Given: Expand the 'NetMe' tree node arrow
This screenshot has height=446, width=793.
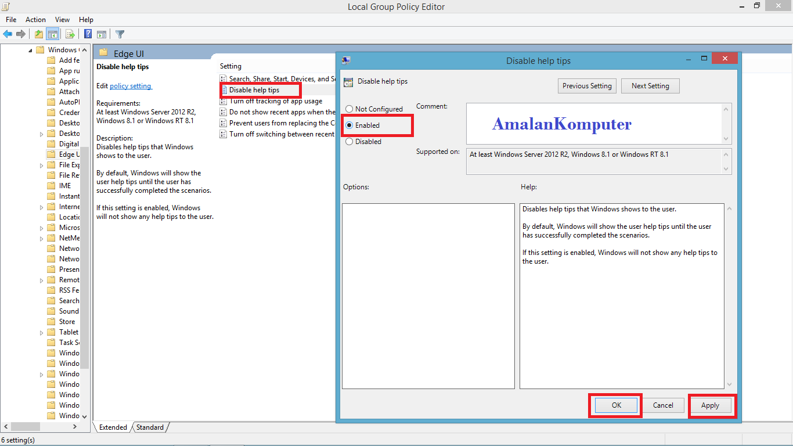Looking at the screenshot, I should (x=42, y=238).
